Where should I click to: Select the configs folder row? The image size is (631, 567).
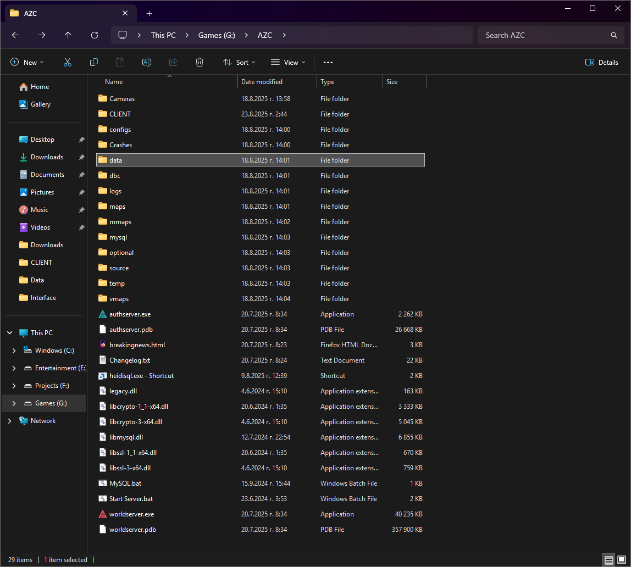261,130
